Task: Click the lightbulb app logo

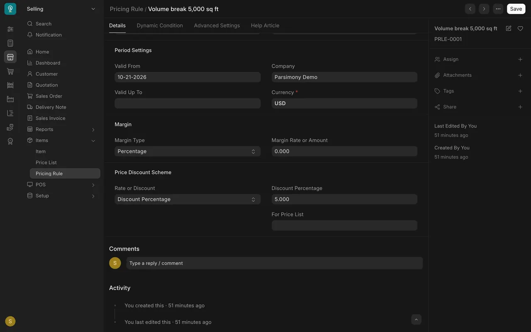Action: click(10, 9)
